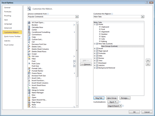The height and width of the screenshot is (116, 155).
Task: Uncheck the Home tab checkbox
Action: [97, 24]
